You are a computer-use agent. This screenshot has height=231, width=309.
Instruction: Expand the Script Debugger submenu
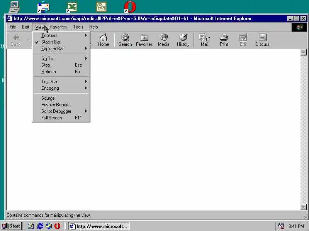pyautogui.click(x=61, y=111)
